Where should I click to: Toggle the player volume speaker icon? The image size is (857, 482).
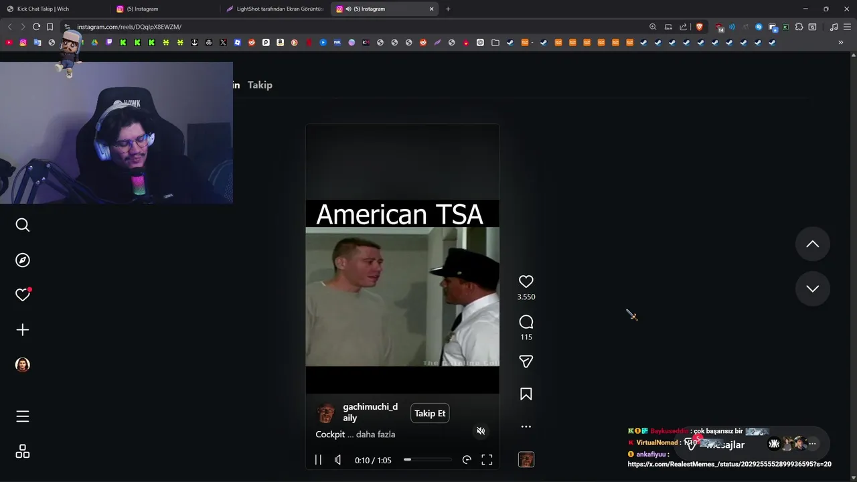pos(338,460)
